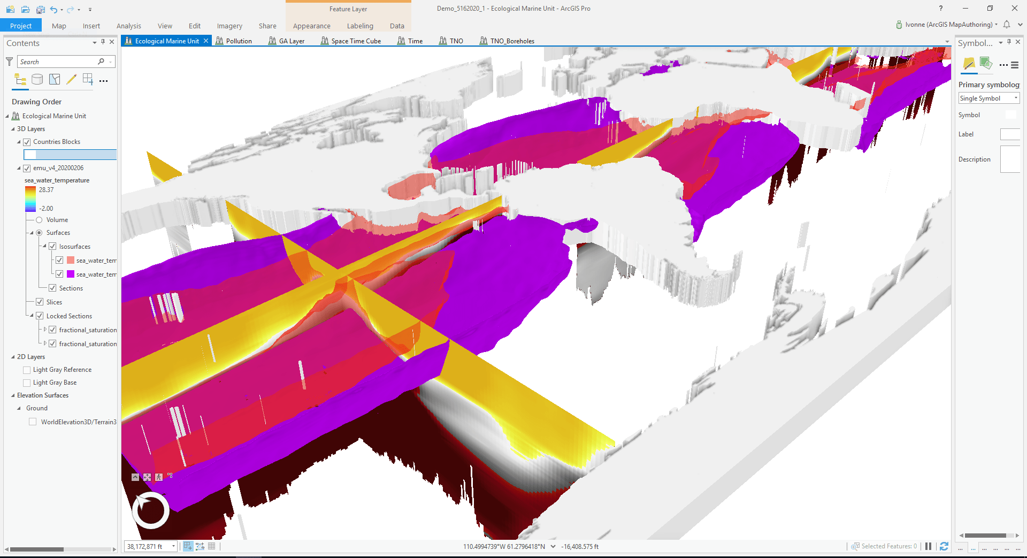Click List By Snapping grid icon
This screenshot has height=558, width=1027.
pyautogui.click(x=88, y=80)
